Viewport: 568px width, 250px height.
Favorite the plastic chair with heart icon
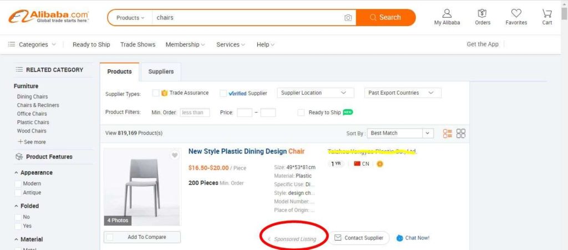[175, 155]
